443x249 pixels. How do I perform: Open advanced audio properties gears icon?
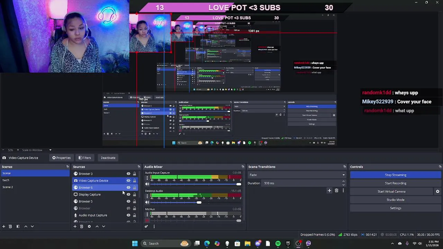(146, 227)
